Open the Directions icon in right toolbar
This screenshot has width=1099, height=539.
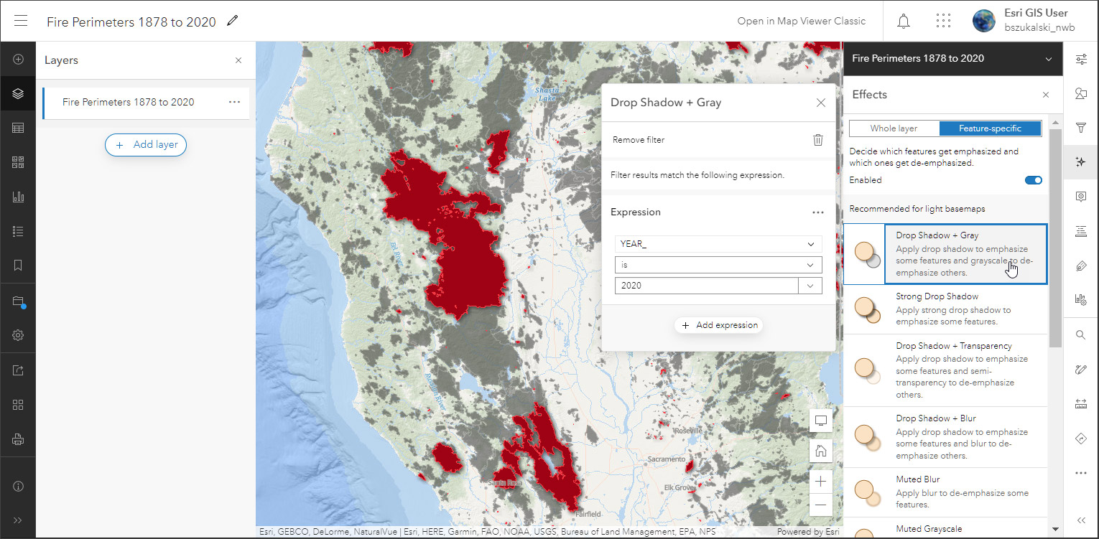(1081, 439)
